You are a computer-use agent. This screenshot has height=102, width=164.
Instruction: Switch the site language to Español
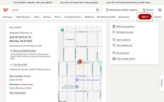[158, 17]
